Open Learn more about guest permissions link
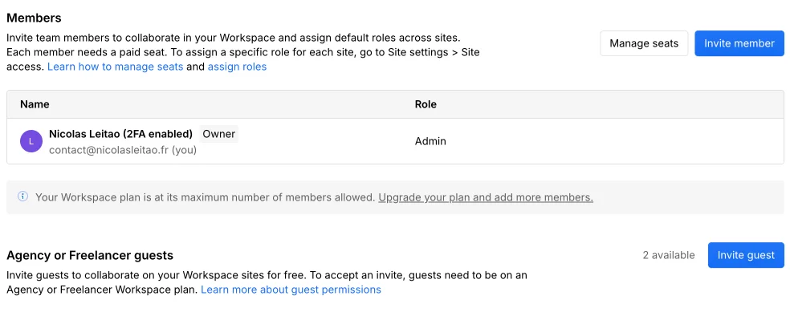Screen dimensions: 790x312 (291, 290)
